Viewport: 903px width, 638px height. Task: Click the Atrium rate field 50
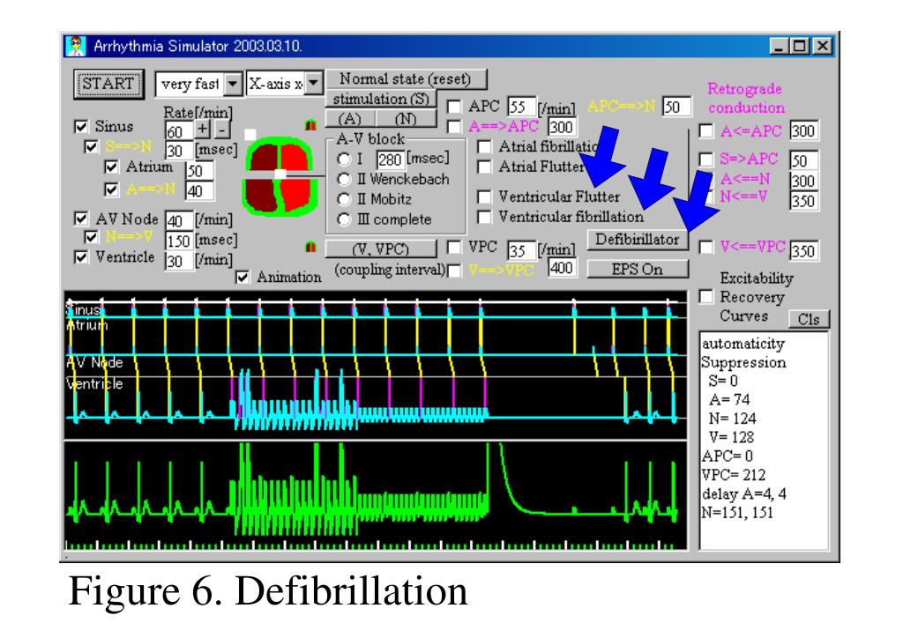point(199,171)
